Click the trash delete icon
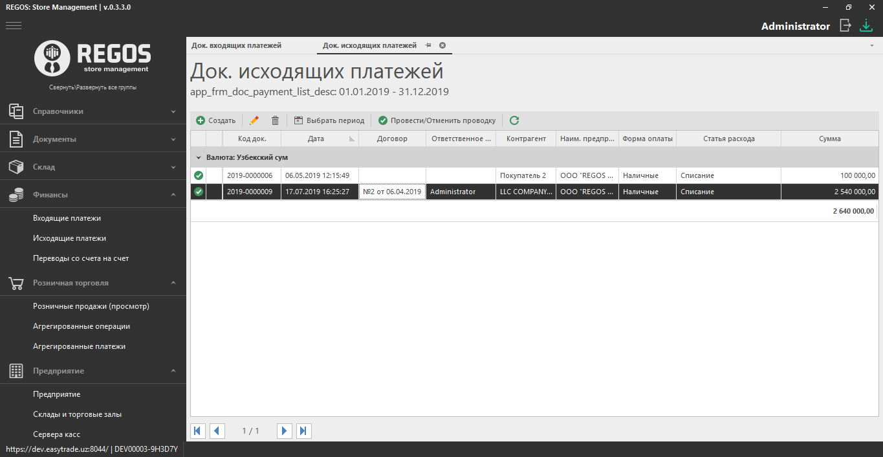 tap(275, 120)
